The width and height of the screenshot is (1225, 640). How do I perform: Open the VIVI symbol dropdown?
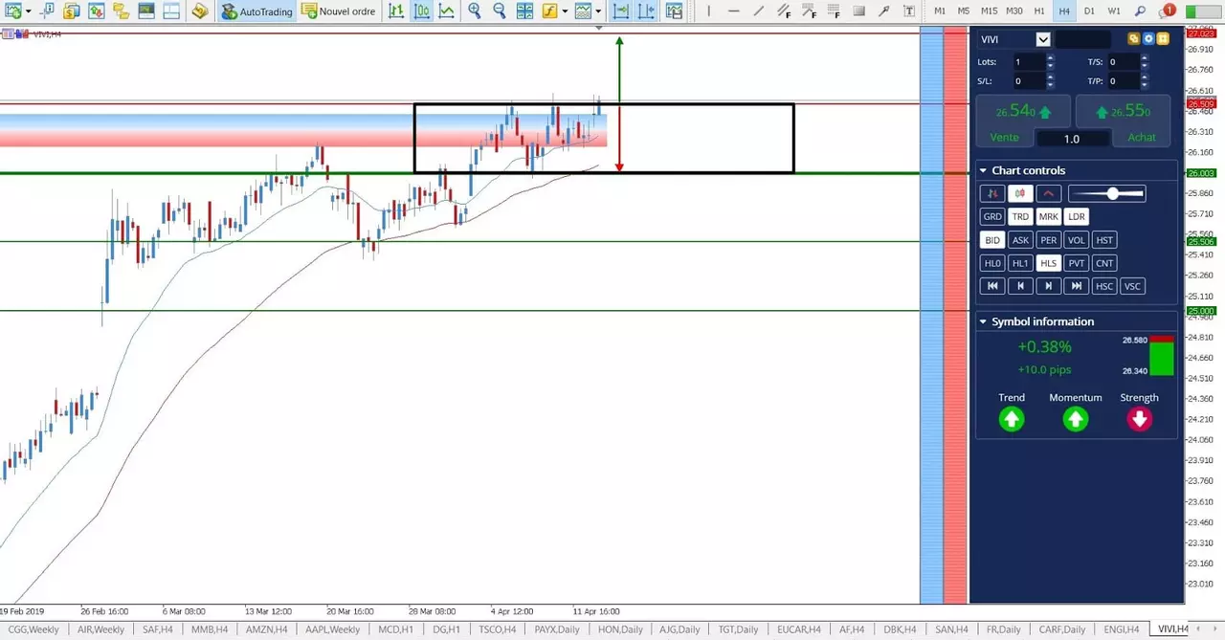click(x=1043, y=39)
